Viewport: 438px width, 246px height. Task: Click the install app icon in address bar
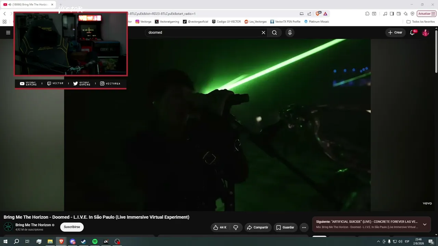click(301, 14)
